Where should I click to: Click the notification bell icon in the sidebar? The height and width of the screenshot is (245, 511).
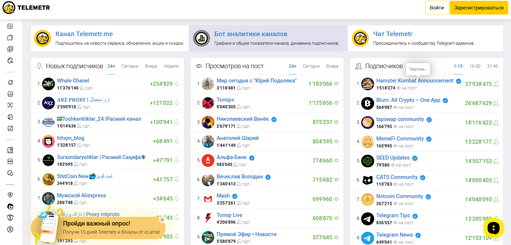[10, 82]
